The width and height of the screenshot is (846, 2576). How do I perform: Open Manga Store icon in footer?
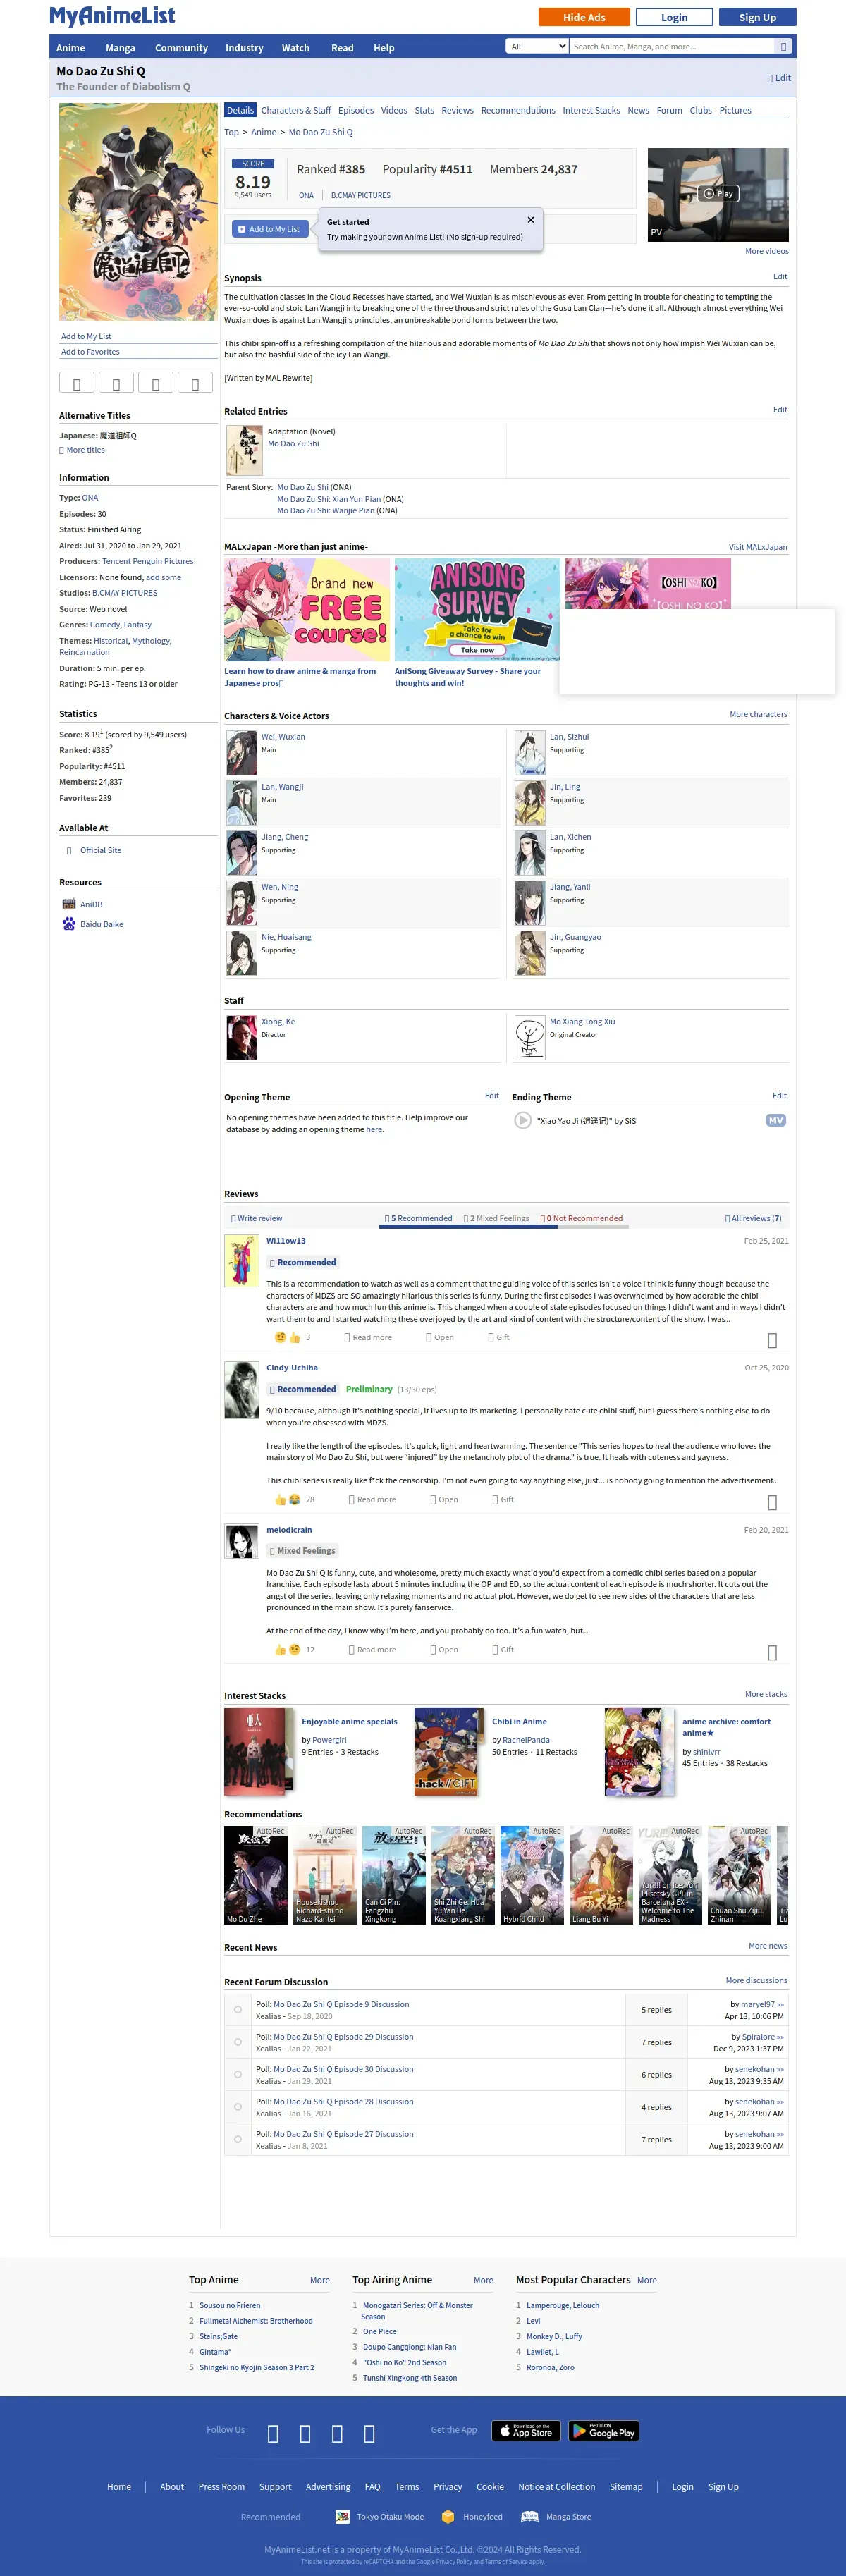pos(530,2517)
